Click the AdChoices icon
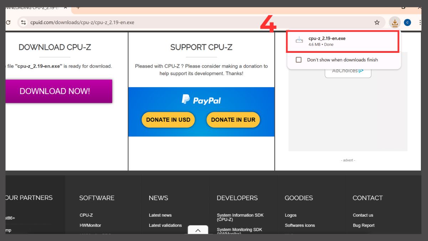The width and height of the screenshot is (428, 241). point(361,71)
